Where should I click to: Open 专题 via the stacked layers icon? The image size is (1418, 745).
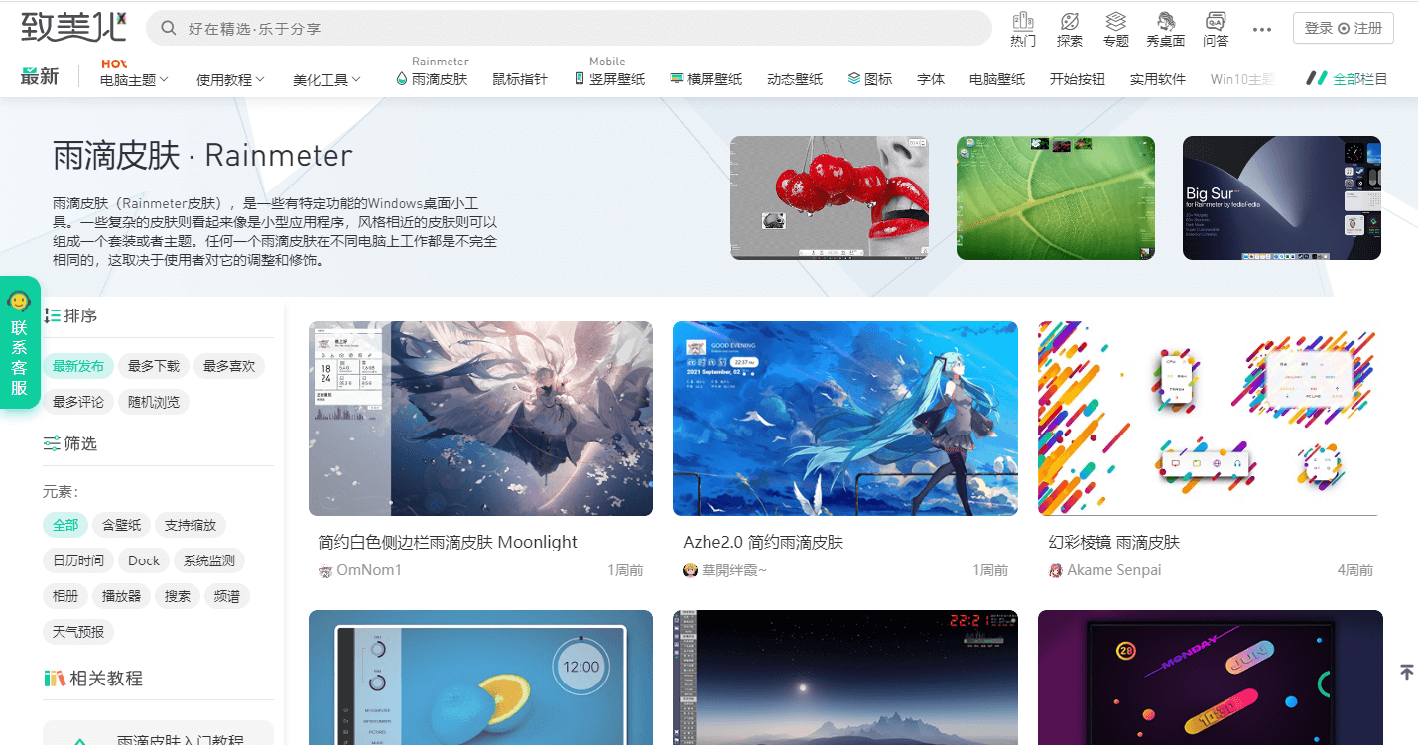click(1115, 22)
